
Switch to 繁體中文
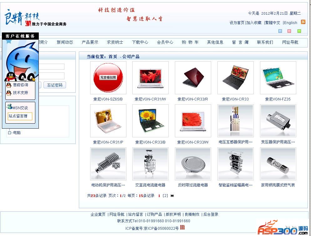coord(273,23)
